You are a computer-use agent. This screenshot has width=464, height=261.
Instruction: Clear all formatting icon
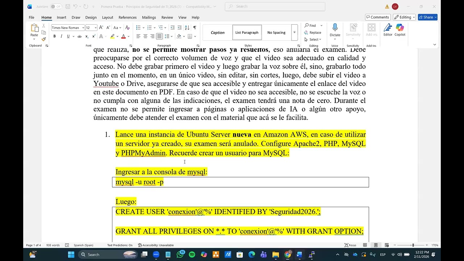point(127,28)
